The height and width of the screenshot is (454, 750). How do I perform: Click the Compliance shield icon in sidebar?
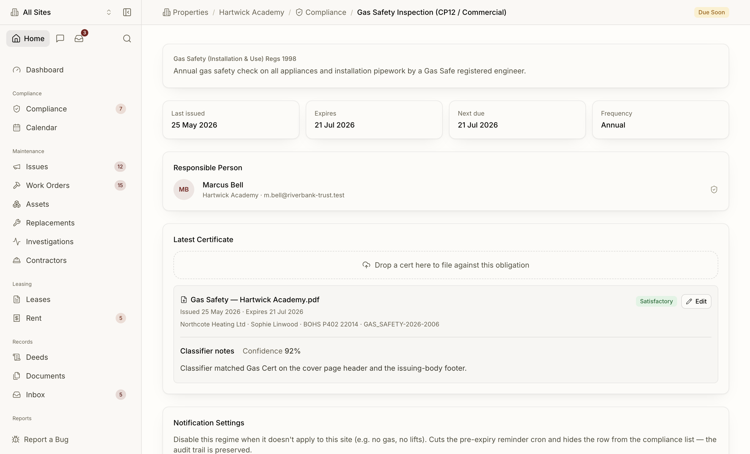tap(17, 109)
